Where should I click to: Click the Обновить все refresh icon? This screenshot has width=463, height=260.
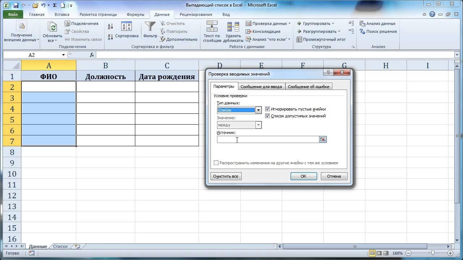click(x=52, y=27)
